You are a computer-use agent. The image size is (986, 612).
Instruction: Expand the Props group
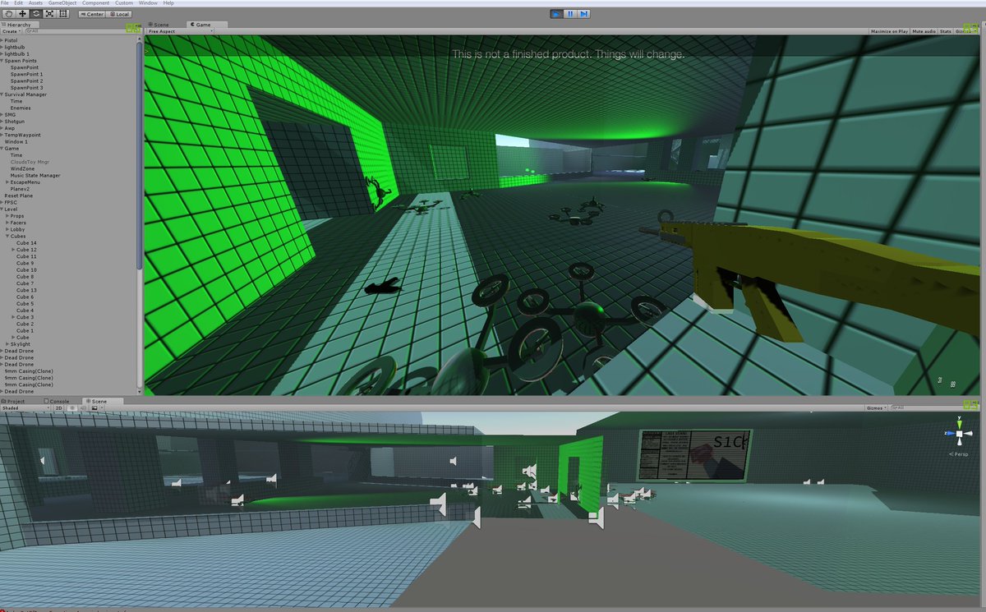coord(7,216)
